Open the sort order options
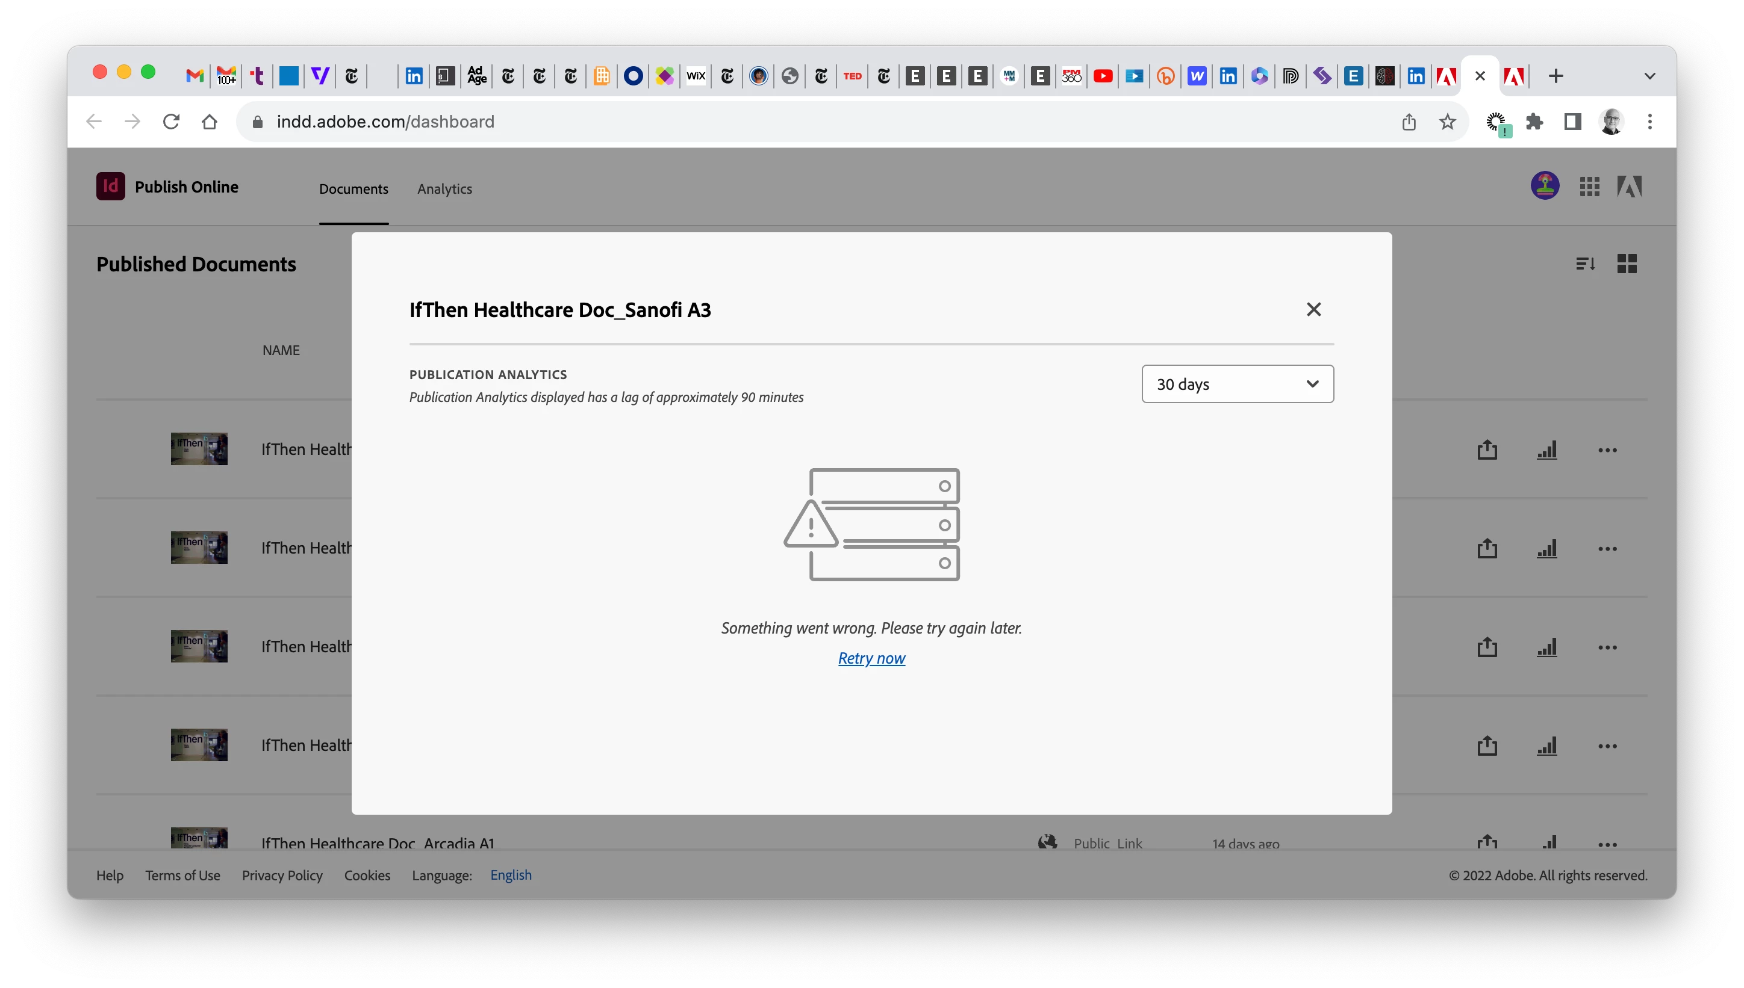1744x988 pixels. pyautogui.click(x=1585, y=264)
